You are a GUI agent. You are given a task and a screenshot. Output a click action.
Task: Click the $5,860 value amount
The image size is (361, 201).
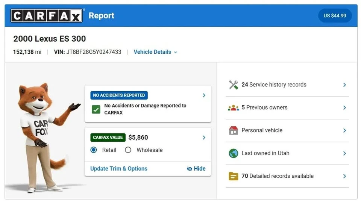tap(138, 138)
